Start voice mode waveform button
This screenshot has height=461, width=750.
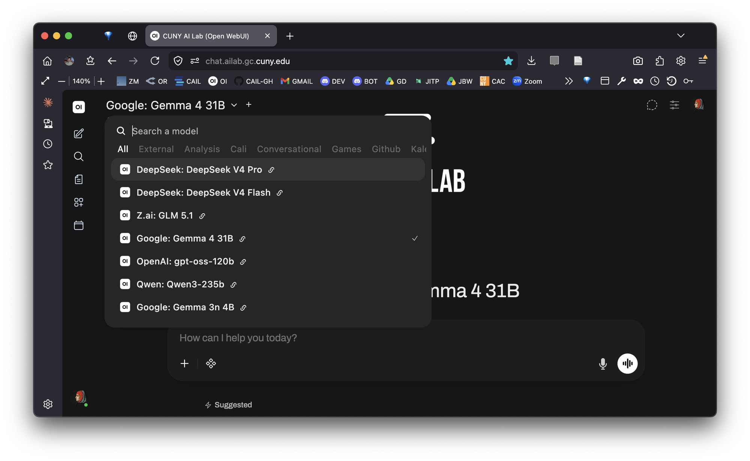pyautogui.click(x=627, y=363)
